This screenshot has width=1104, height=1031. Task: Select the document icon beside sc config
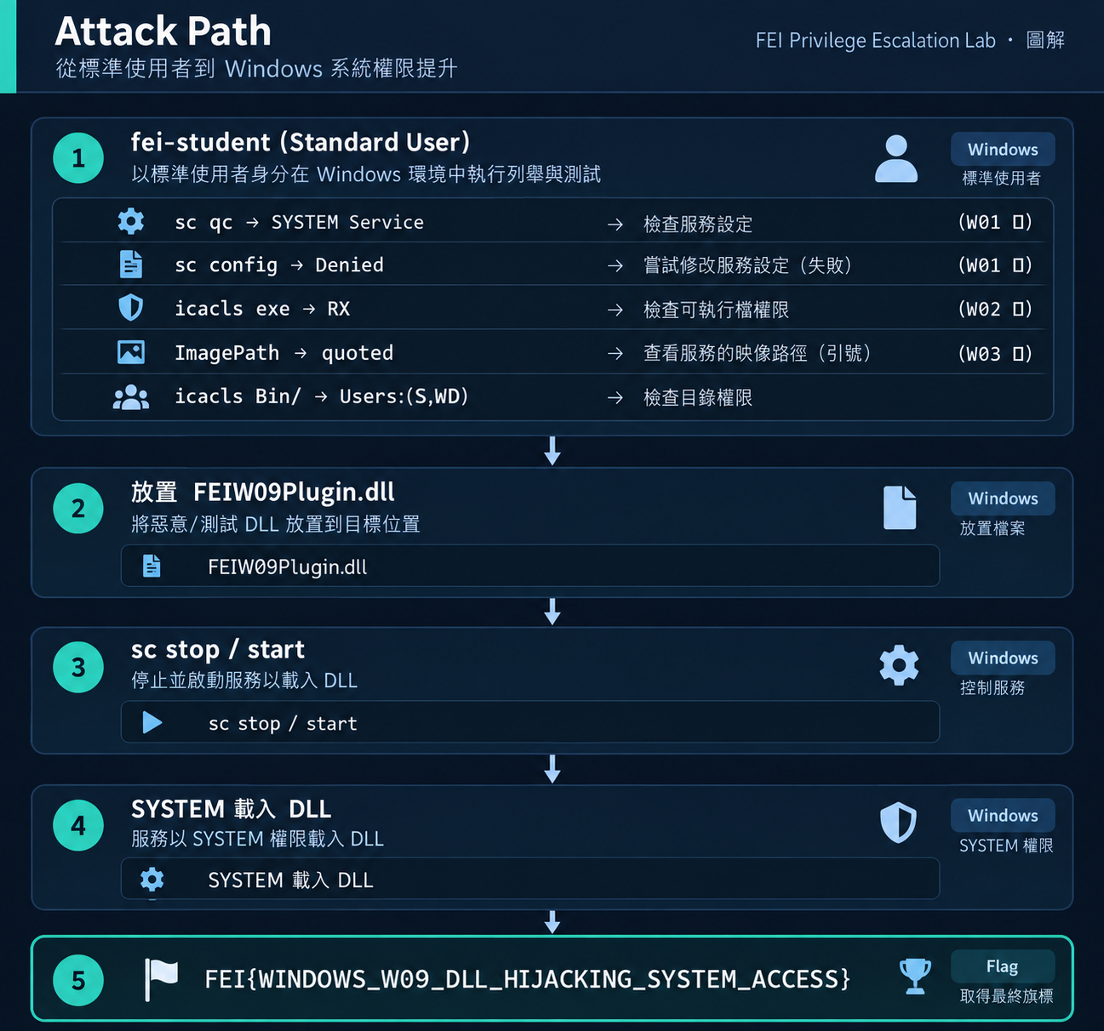pos(131,265)
